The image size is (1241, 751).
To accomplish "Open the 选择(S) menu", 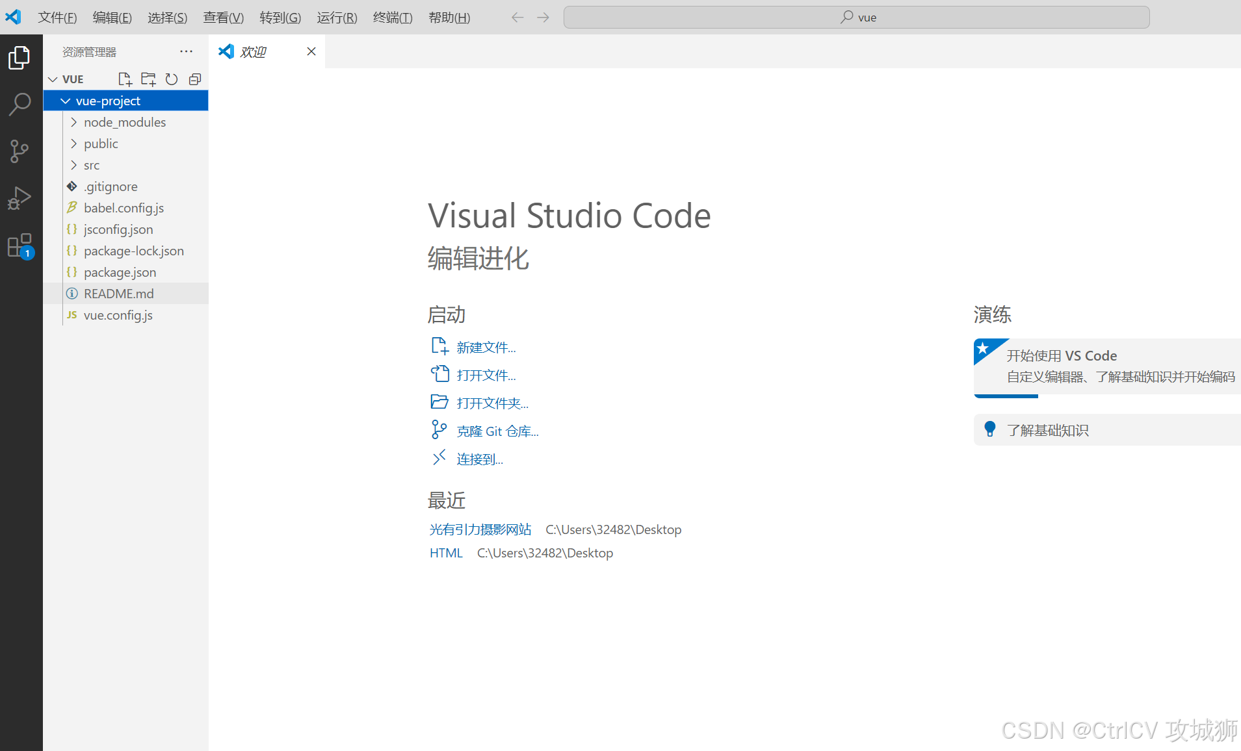I will [x=167, y=18].
